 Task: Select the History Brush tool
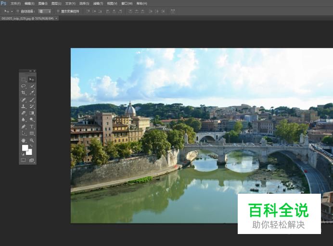click(32, 106)
